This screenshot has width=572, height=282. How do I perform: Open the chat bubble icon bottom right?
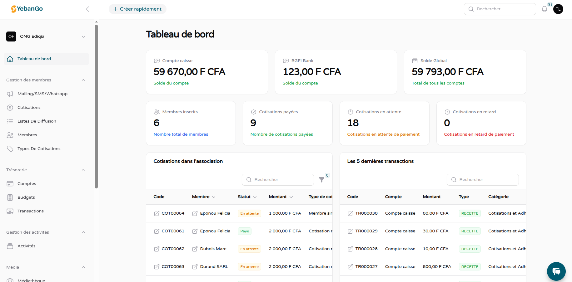point(556,271)
